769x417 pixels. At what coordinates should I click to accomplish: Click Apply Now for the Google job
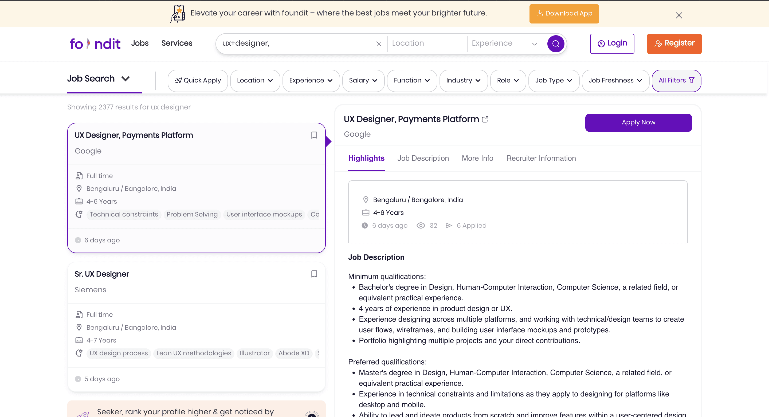pyautogui.click(x=638, y=123)
